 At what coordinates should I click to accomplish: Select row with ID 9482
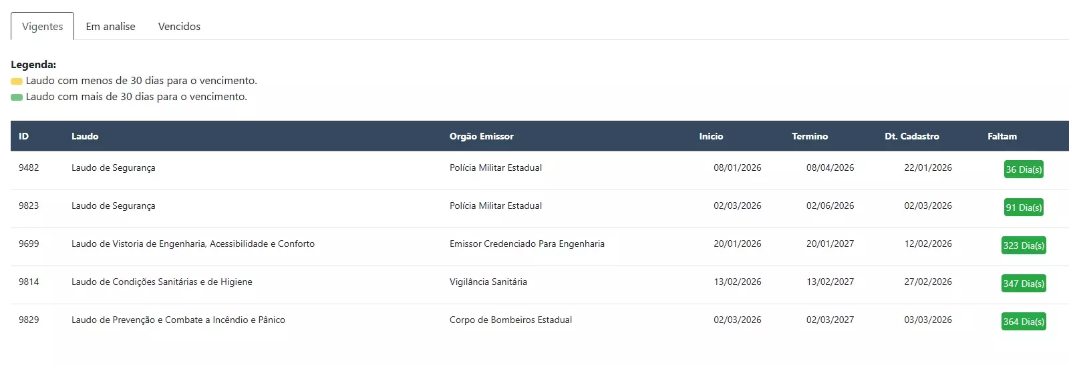pos(29,168)
